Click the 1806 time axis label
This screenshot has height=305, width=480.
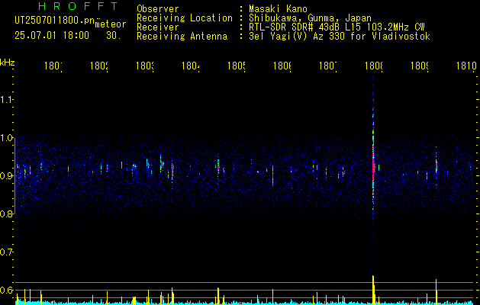(x=282, y=66)
